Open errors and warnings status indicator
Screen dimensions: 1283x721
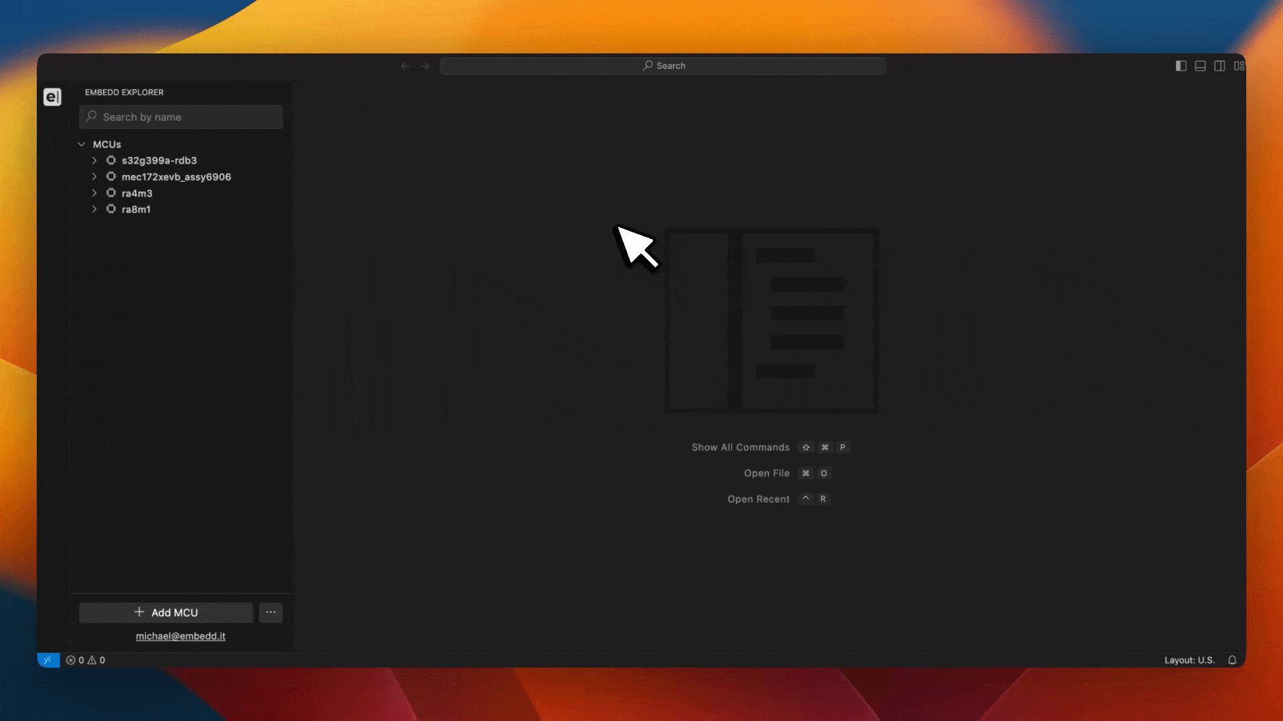[x=86, y=660]
